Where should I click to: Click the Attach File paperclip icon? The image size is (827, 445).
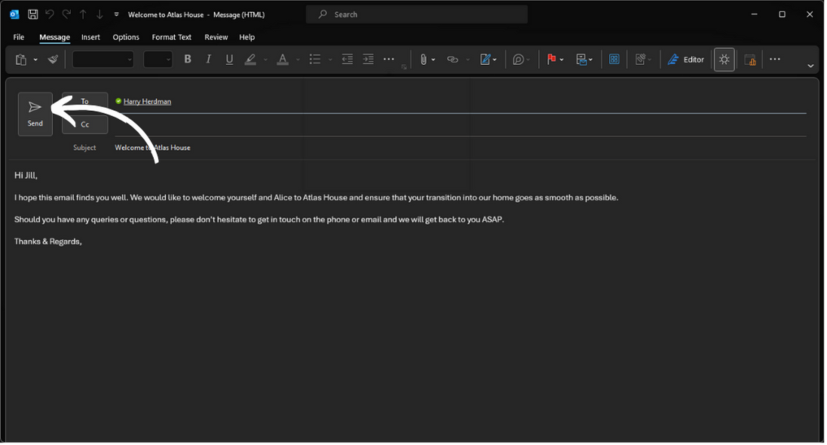424,60
